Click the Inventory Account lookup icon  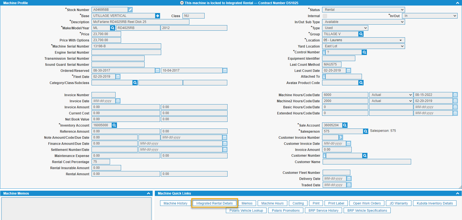[114, 125]
